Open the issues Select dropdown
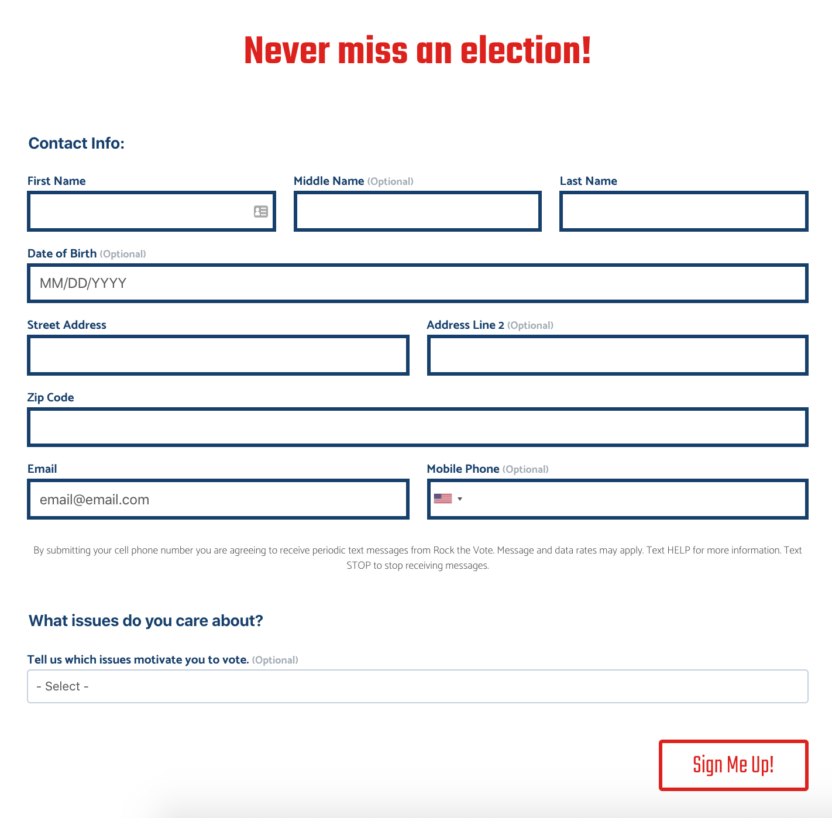 coord(418,686)
